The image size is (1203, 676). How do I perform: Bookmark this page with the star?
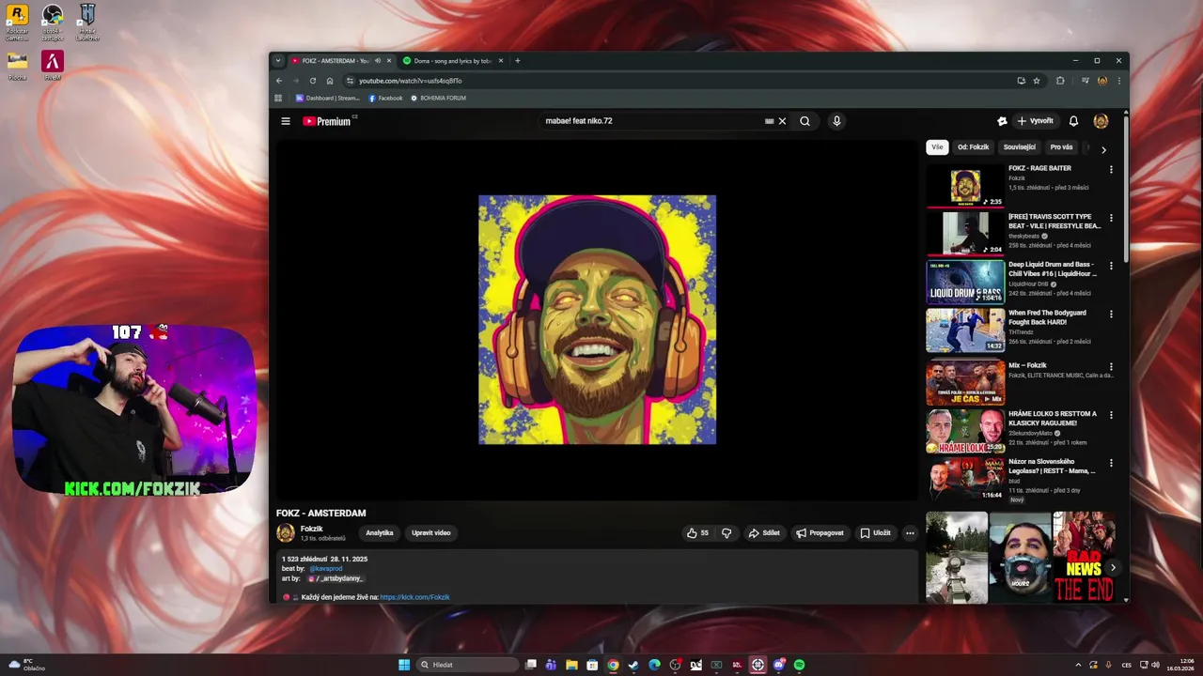tap(1037, 81)
